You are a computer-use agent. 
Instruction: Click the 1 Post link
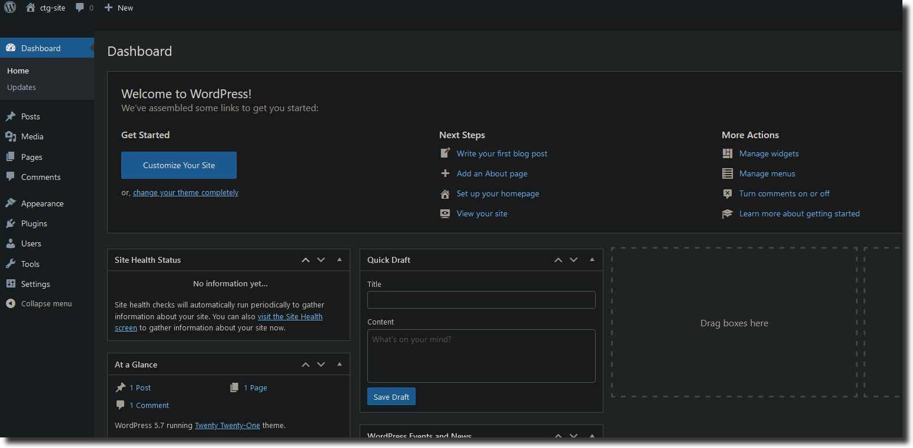click(140, 387)
